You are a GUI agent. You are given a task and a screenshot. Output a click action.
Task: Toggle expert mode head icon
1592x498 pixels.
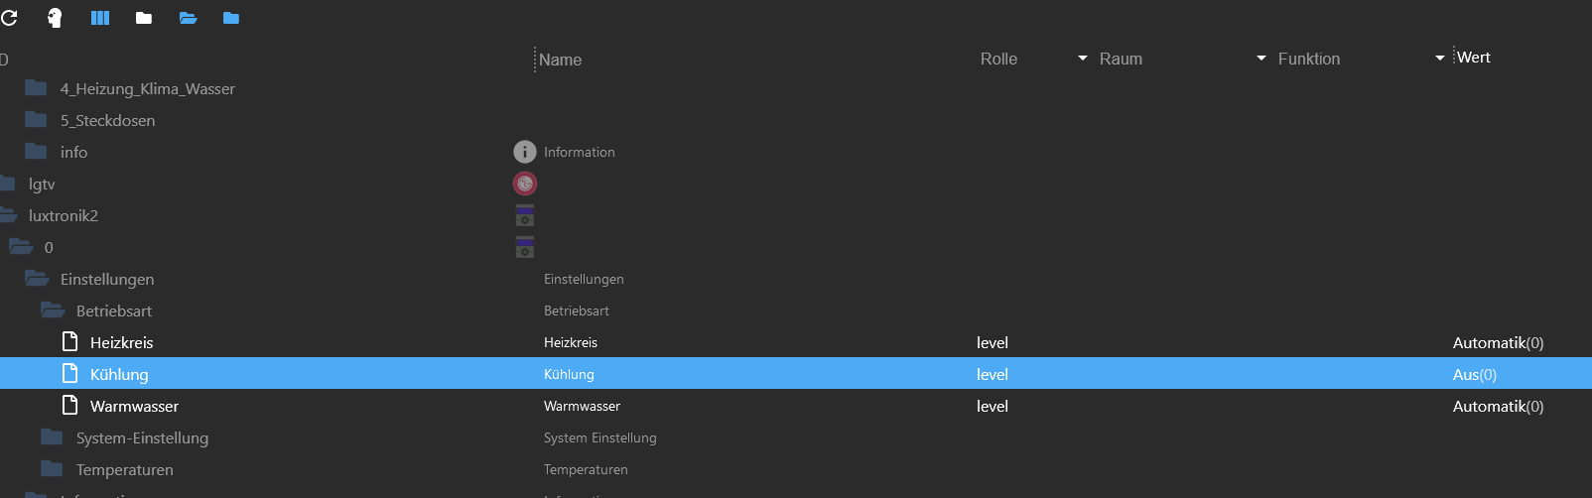[x=55, y=18]
